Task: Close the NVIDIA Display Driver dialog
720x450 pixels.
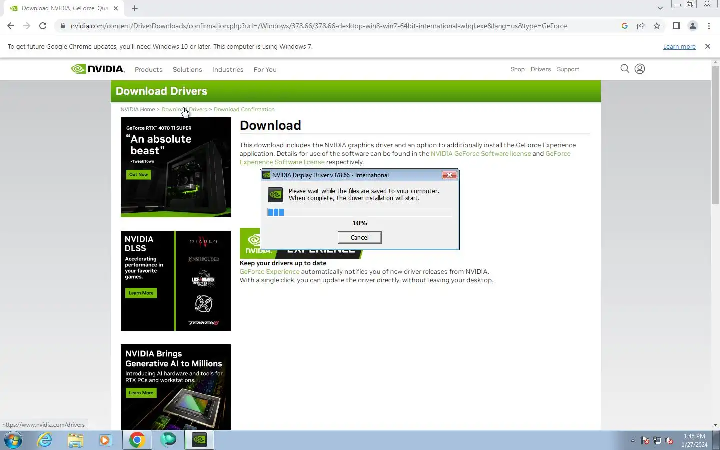Action: pos(449,175)
